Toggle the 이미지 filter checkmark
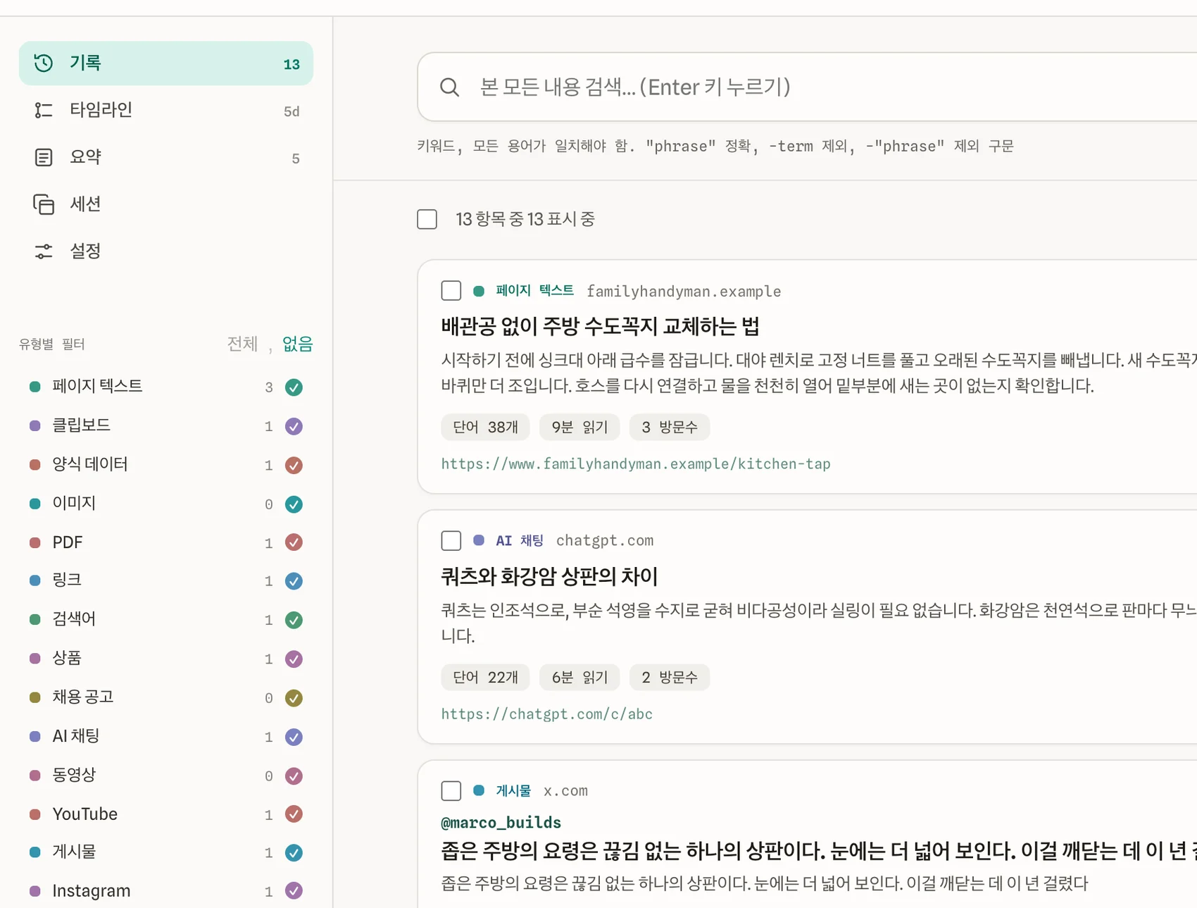Viewport: 1197px width, 908px height. coord(294,504)
